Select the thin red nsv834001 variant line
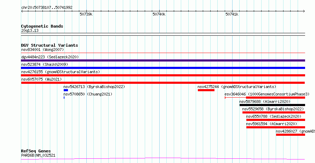The width and height of the screenshot is (315, 163). pyautogui.click(x=163, y=53)
